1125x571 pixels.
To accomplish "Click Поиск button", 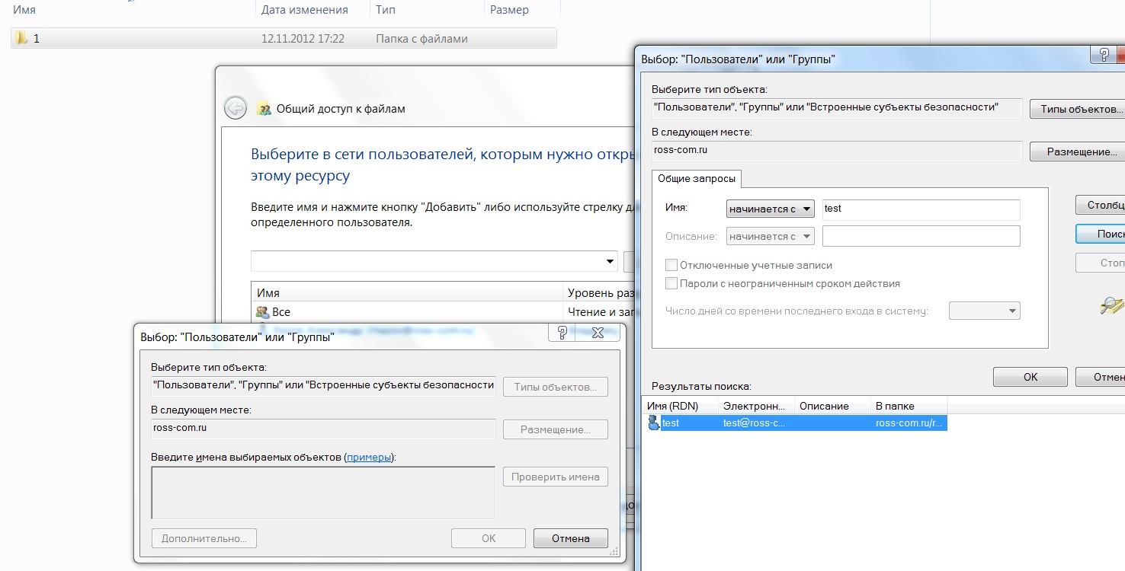I will click(1101, 234).
